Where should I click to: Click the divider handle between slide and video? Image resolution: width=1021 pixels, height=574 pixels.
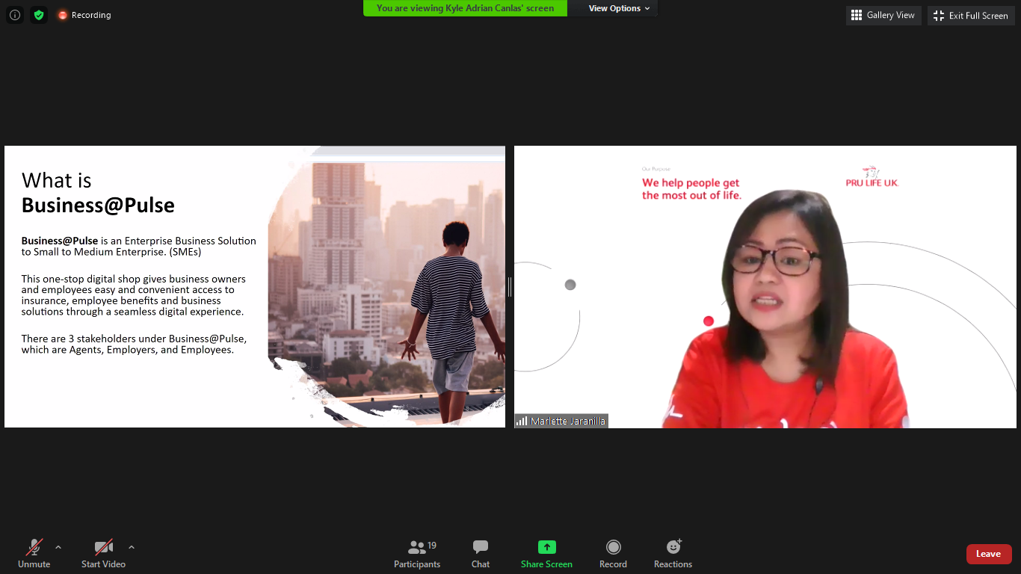510,286
